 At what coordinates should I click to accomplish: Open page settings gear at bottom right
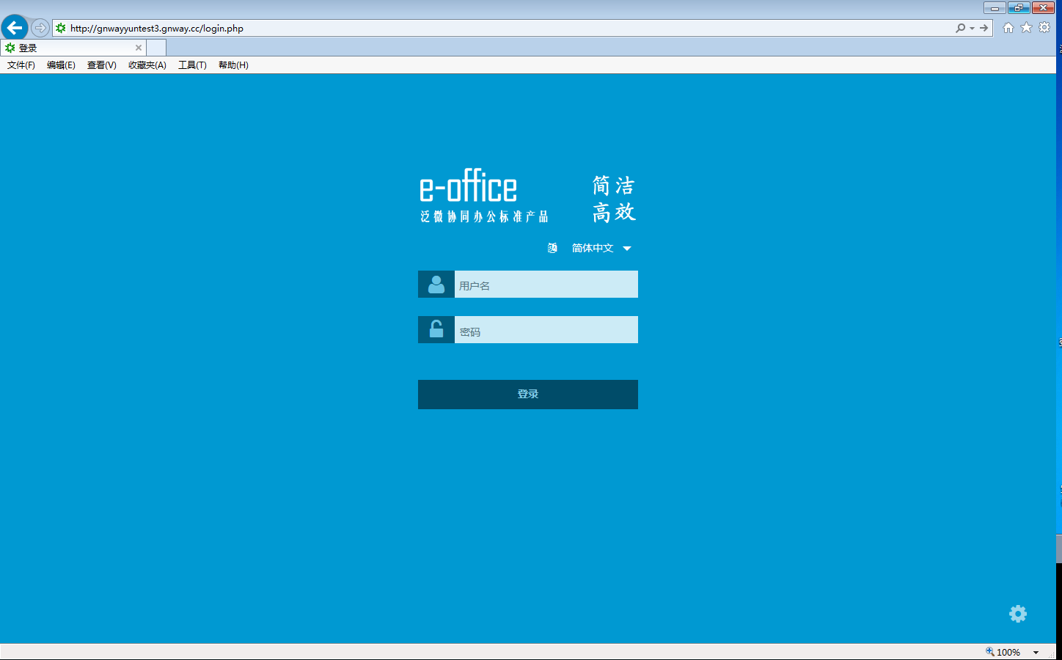tap(1018, 614)
